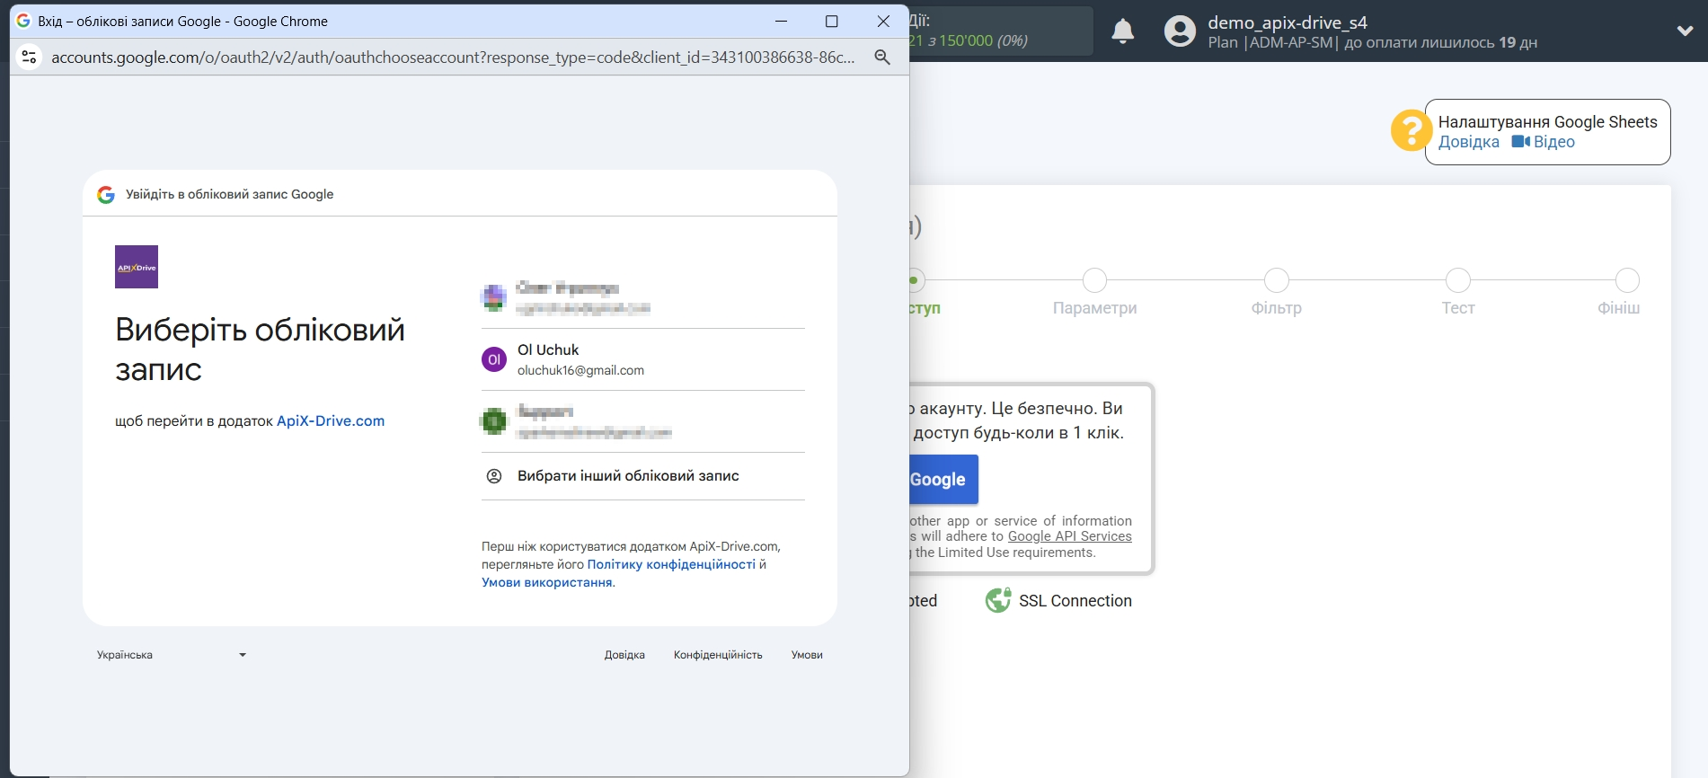The height and width of the screenshot is (778, 1708).
Task: Click the site information icon in the address bar
Action: click(29, 57)
